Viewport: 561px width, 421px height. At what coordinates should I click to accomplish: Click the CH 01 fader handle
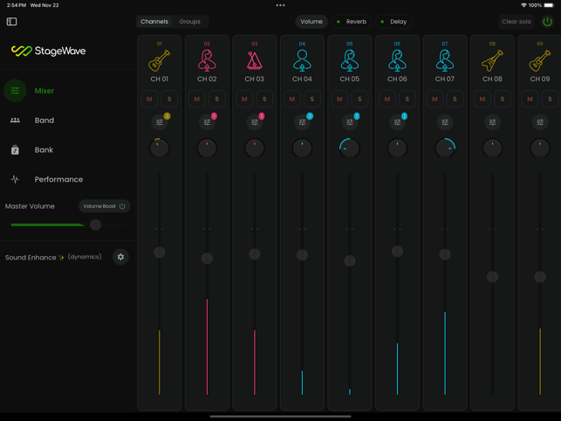pos(159,252)
